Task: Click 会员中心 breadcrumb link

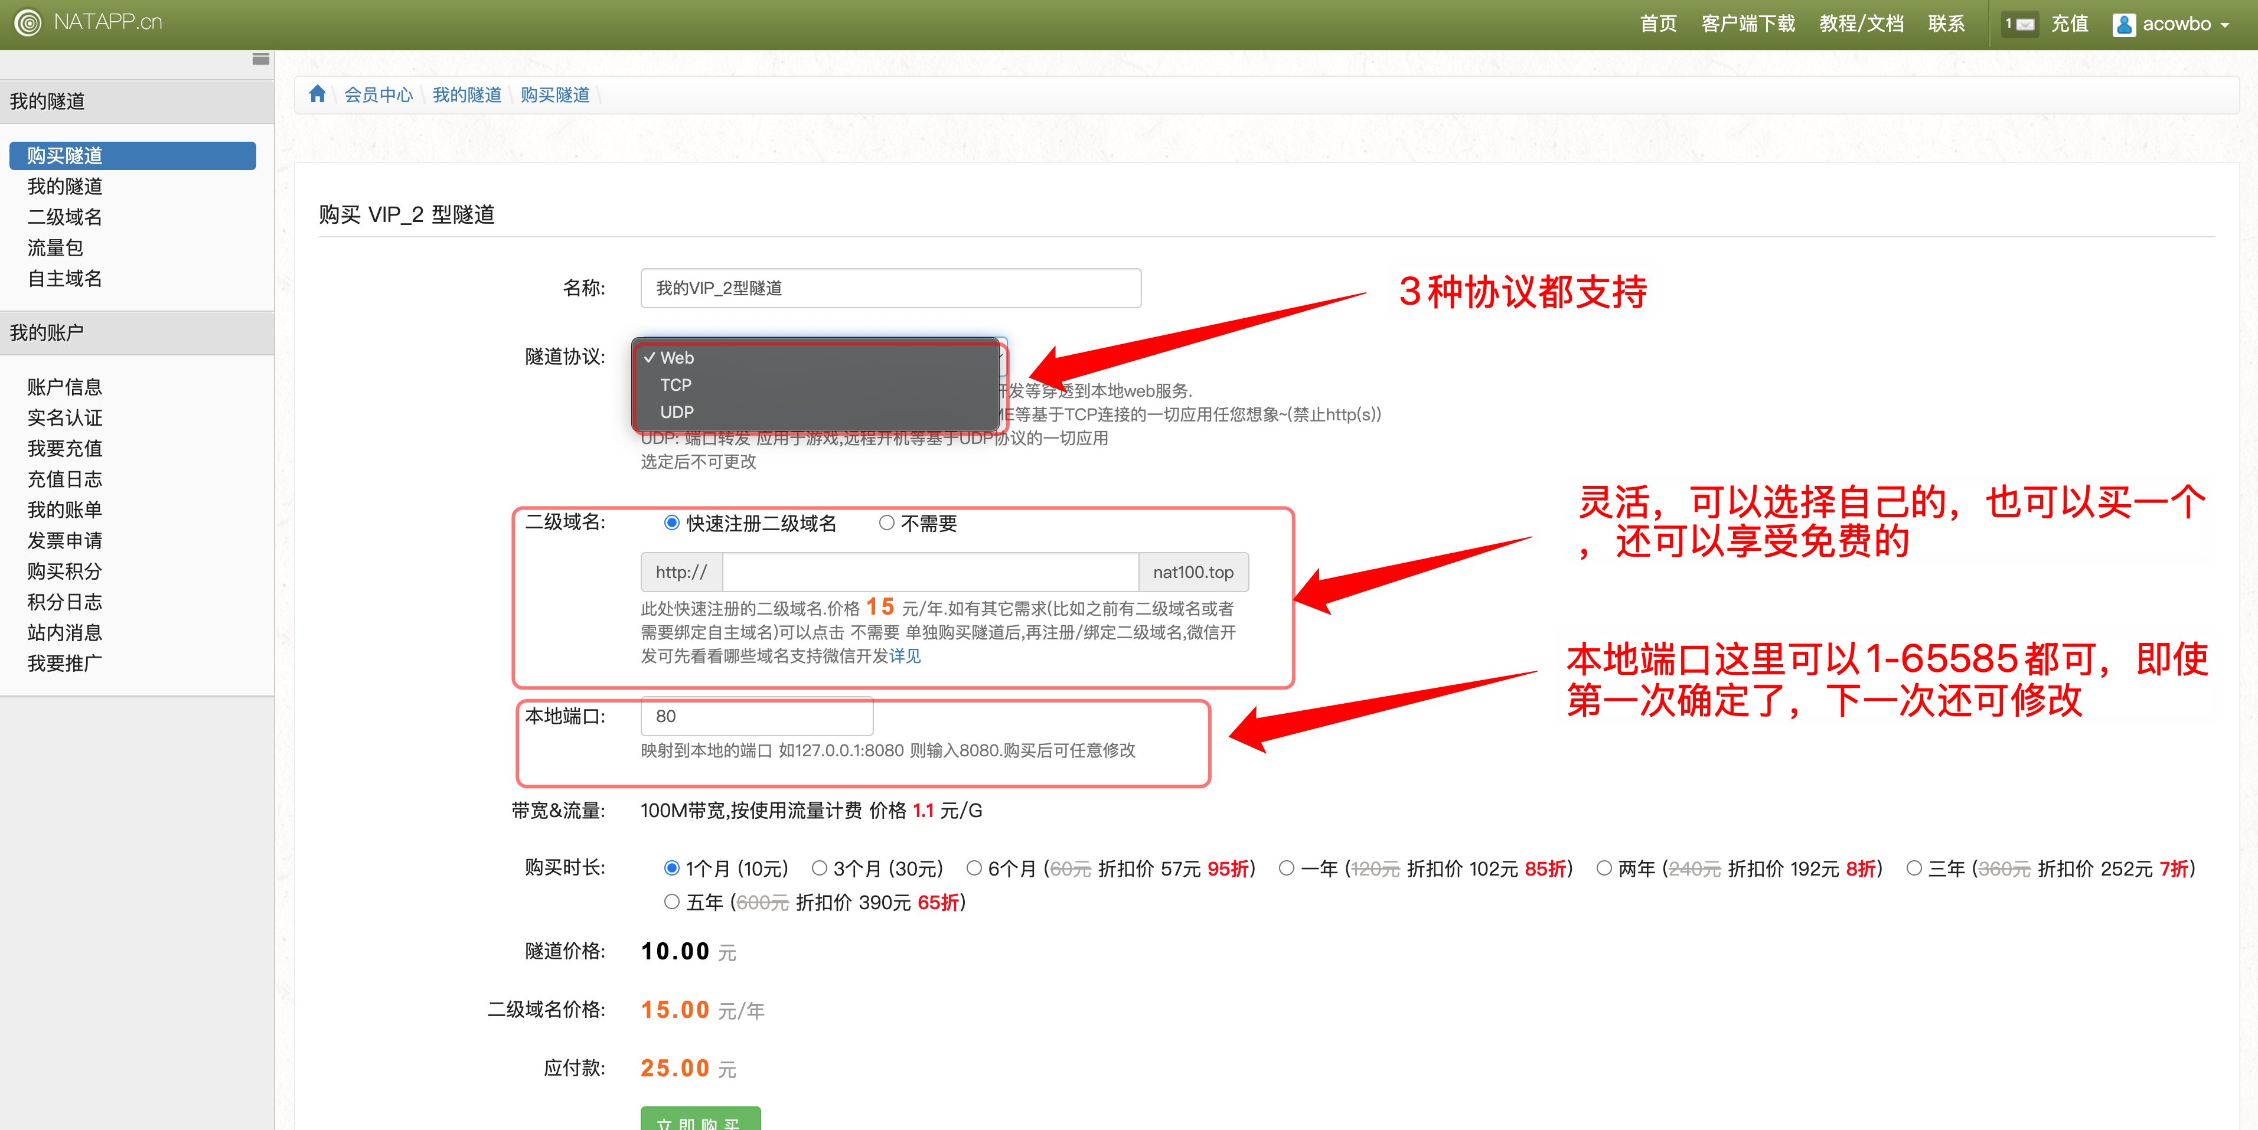Action: (x=378, y=94)
